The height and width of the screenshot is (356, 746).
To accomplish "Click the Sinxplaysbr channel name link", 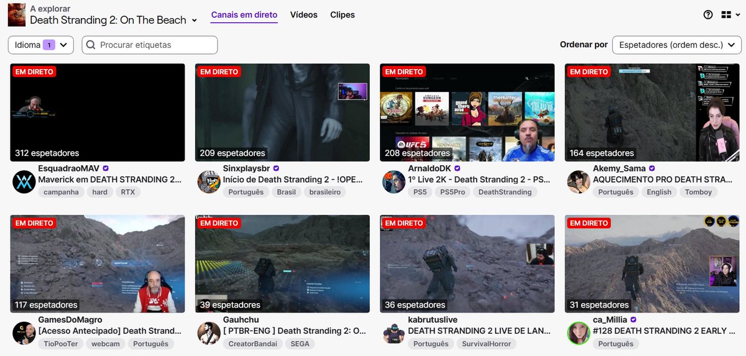I will [246, 168].
